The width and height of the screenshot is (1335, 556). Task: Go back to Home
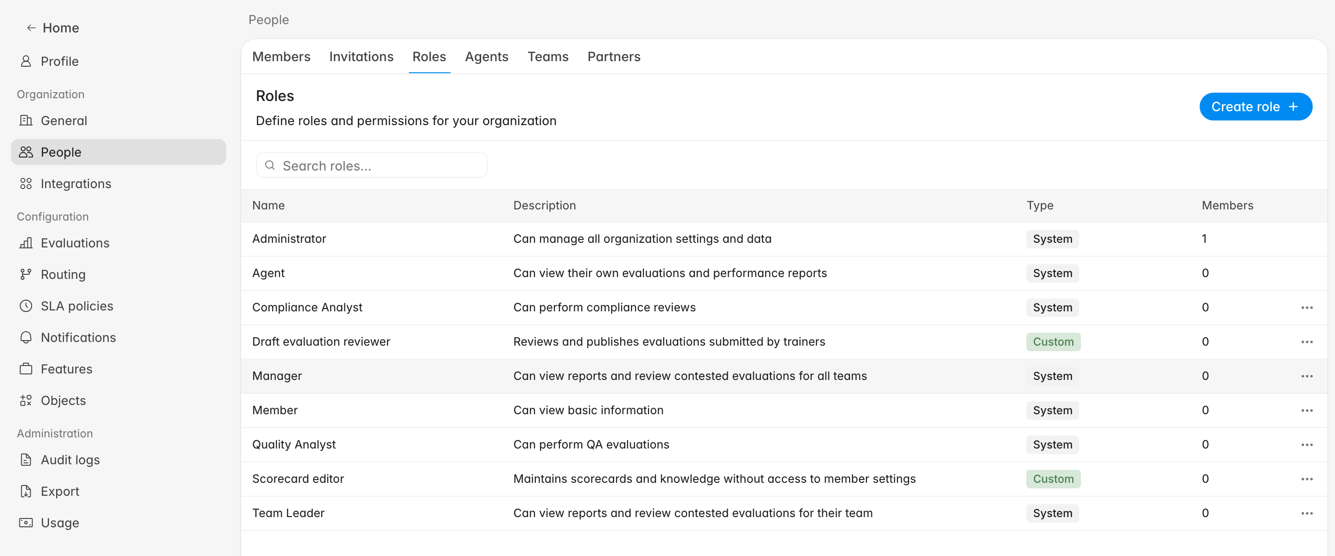(x=53, y=28)
